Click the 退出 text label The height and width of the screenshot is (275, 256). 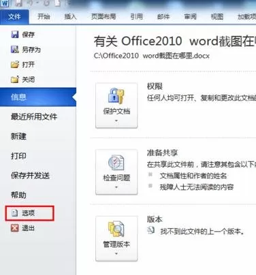pyautogui.click(x=28, y=228)
